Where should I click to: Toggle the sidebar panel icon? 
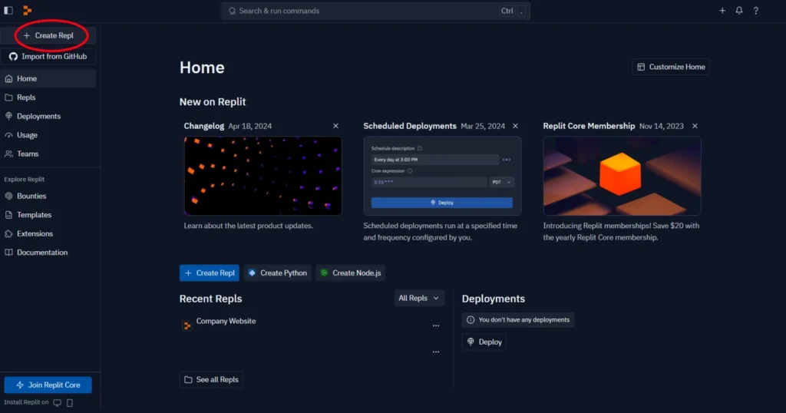[8, 10]
